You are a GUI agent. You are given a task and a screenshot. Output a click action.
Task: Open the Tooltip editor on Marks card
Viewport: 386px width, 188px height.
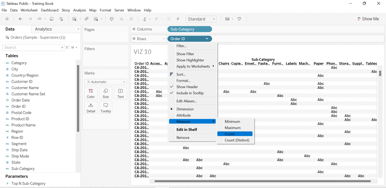(106, 107)
